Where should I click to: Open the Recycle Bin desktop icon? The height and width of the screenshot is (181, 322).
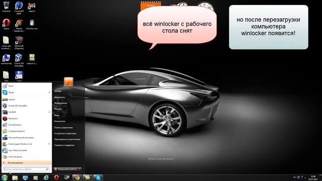pos(7,7)
